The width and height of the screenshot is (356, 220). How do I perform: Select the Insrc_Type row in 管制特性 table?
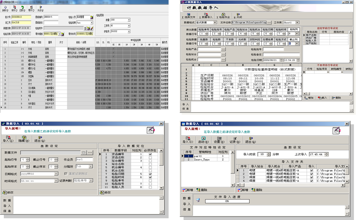[x=206, y=160]
